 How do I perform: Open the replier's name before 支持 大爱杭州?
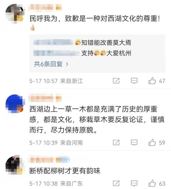click(x=56, y=53)
